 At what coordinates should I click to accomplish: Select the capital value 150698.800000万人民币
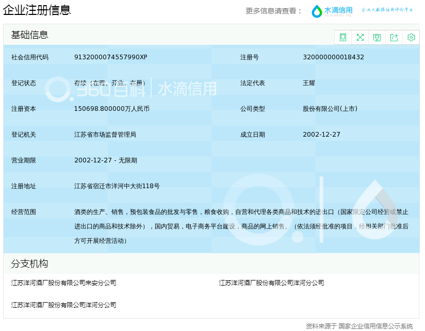112,109
